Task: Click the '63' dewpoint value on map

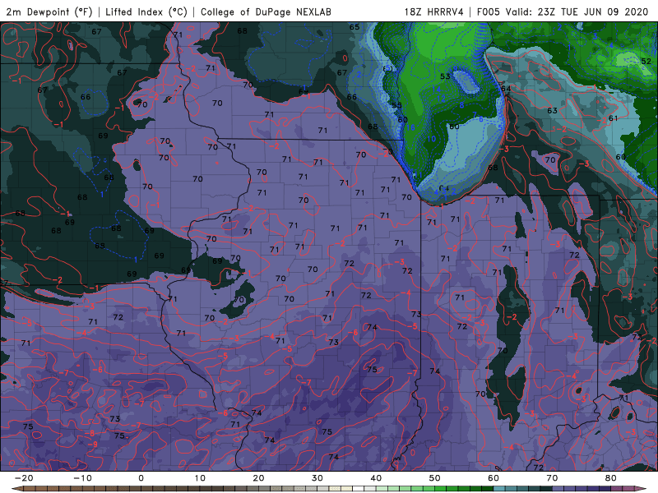Action: (x=552, y=110)
